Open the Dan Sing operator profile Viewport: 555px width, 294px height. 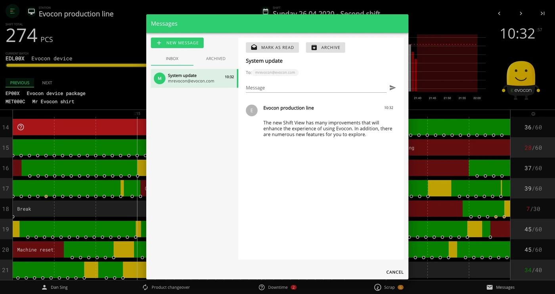(55, 287)
